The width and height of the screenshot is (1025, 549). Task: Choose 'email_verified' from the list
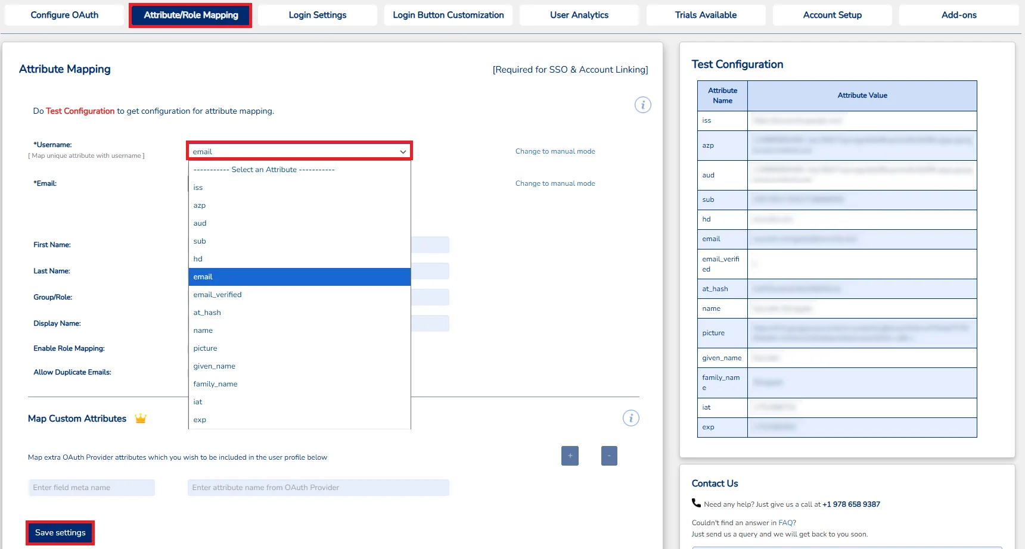pos(299,295)
